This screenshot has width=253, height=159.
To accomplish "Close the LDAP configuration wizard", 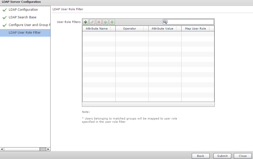I will click(x=242, y=156).
